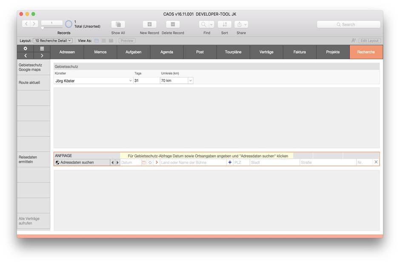Click the Show All icon
The width and height of the screenshot is (400, 264).
118,24
